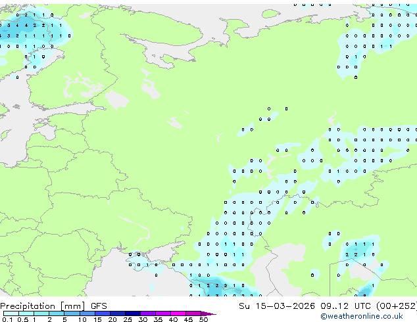
Task: Click the 30–35 mm purple legend swatch
Action: click(147, 313)
